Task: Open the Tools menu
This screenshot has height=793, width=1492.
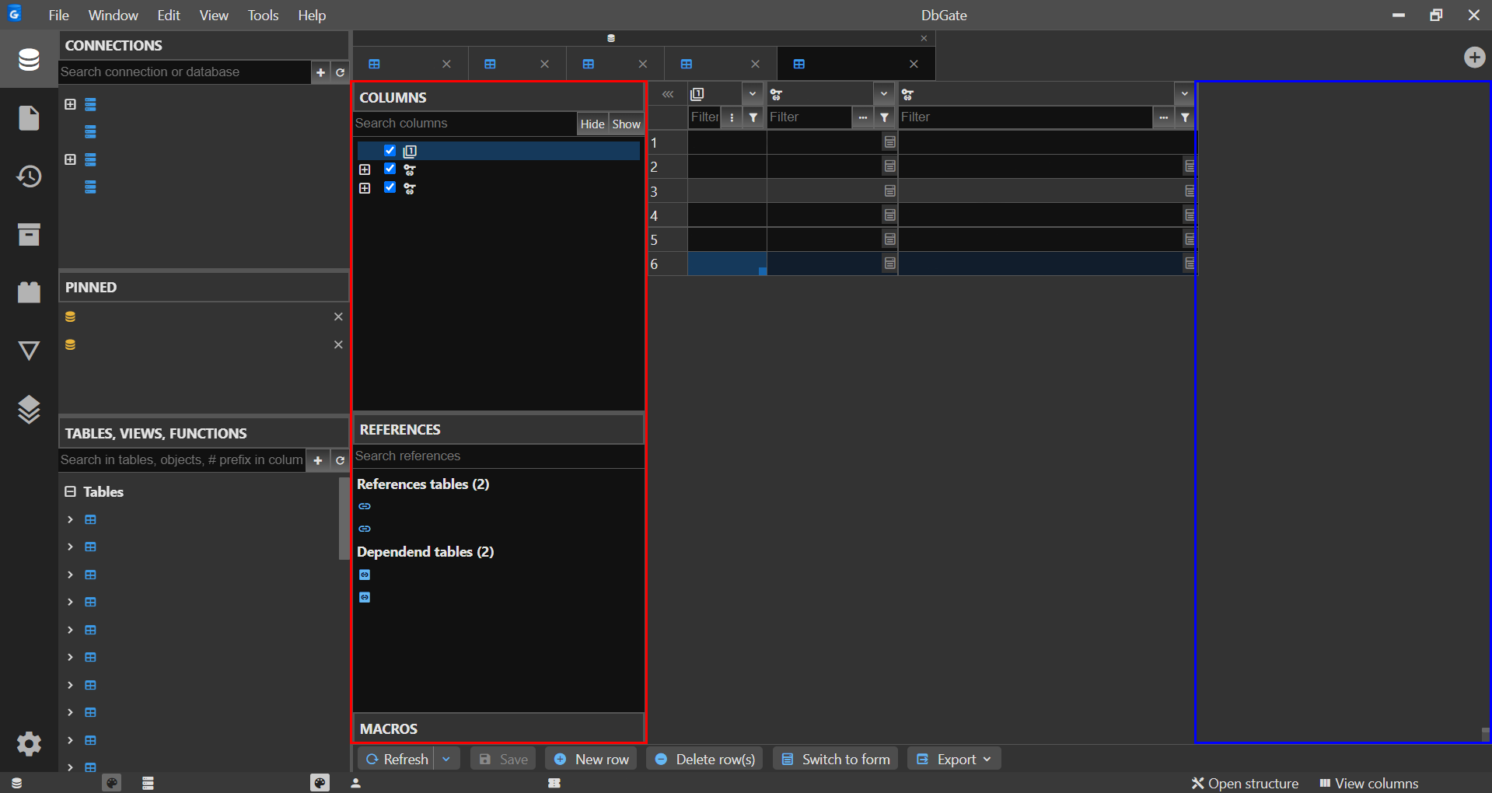Action: pos(263,16)
